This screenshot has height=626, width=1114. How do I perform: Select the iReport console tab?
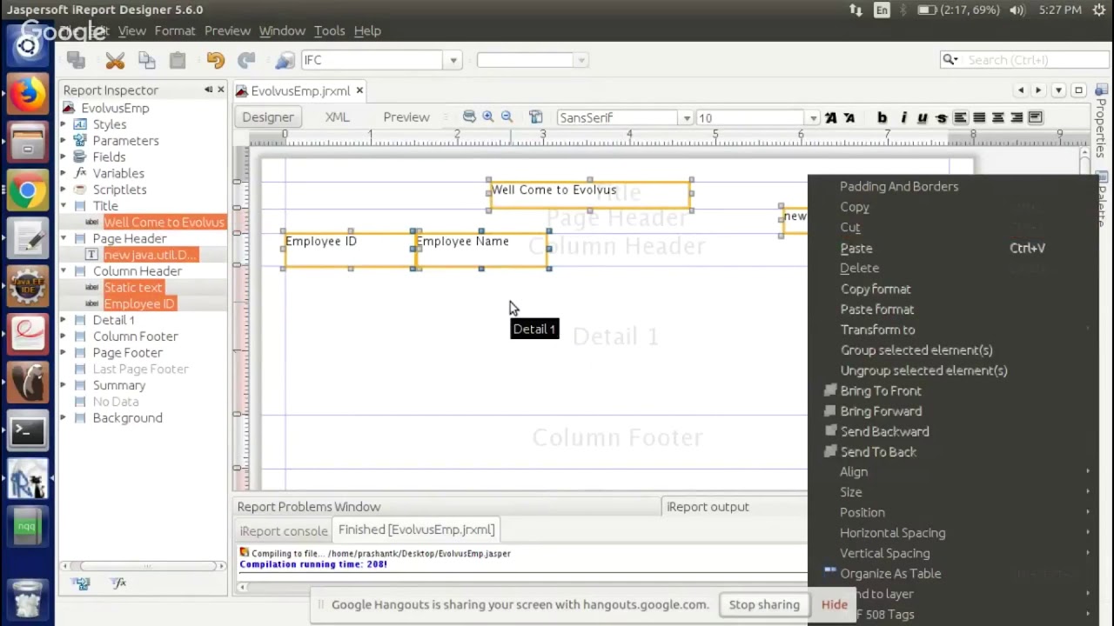click(x=284, y=530)
